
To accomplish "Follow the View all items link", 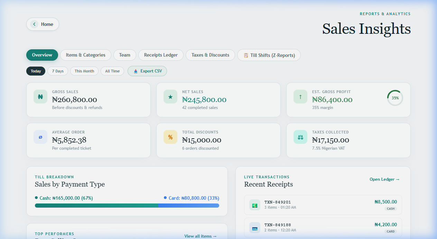I will tap(201, 236).
